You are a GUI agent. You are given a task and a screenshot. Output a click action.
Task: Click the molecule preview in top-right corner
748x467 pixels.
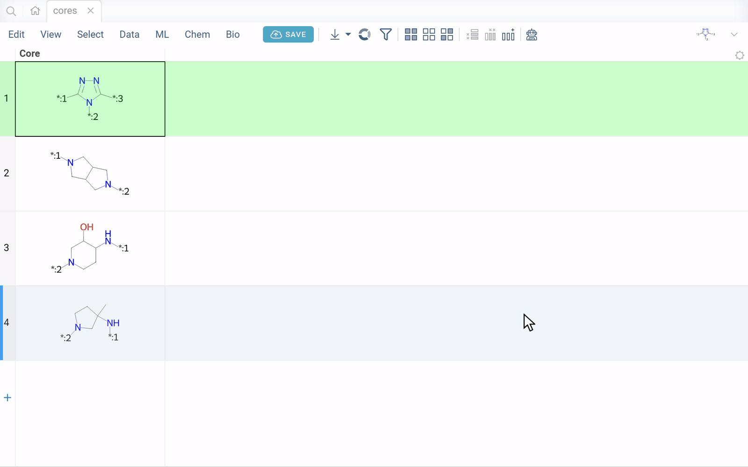pyautogui.click(x=706, y=34)
